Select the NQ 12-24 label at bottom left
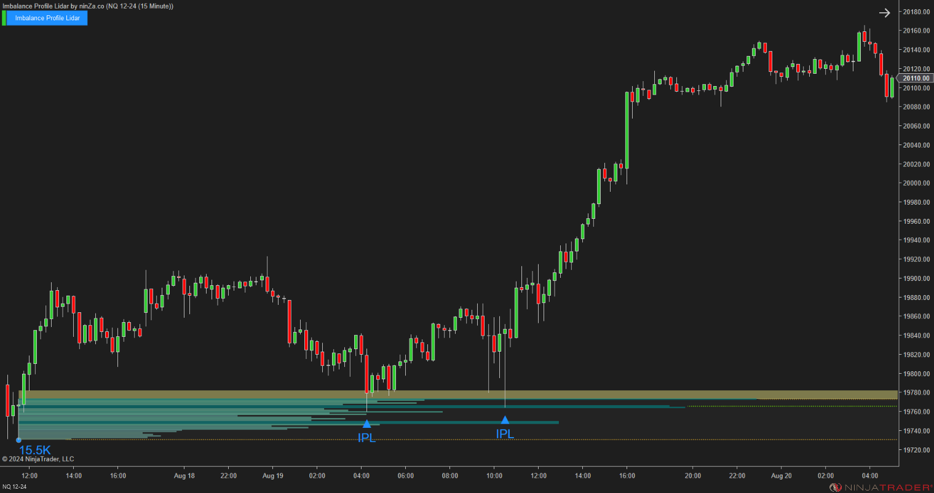 (15, 485)
